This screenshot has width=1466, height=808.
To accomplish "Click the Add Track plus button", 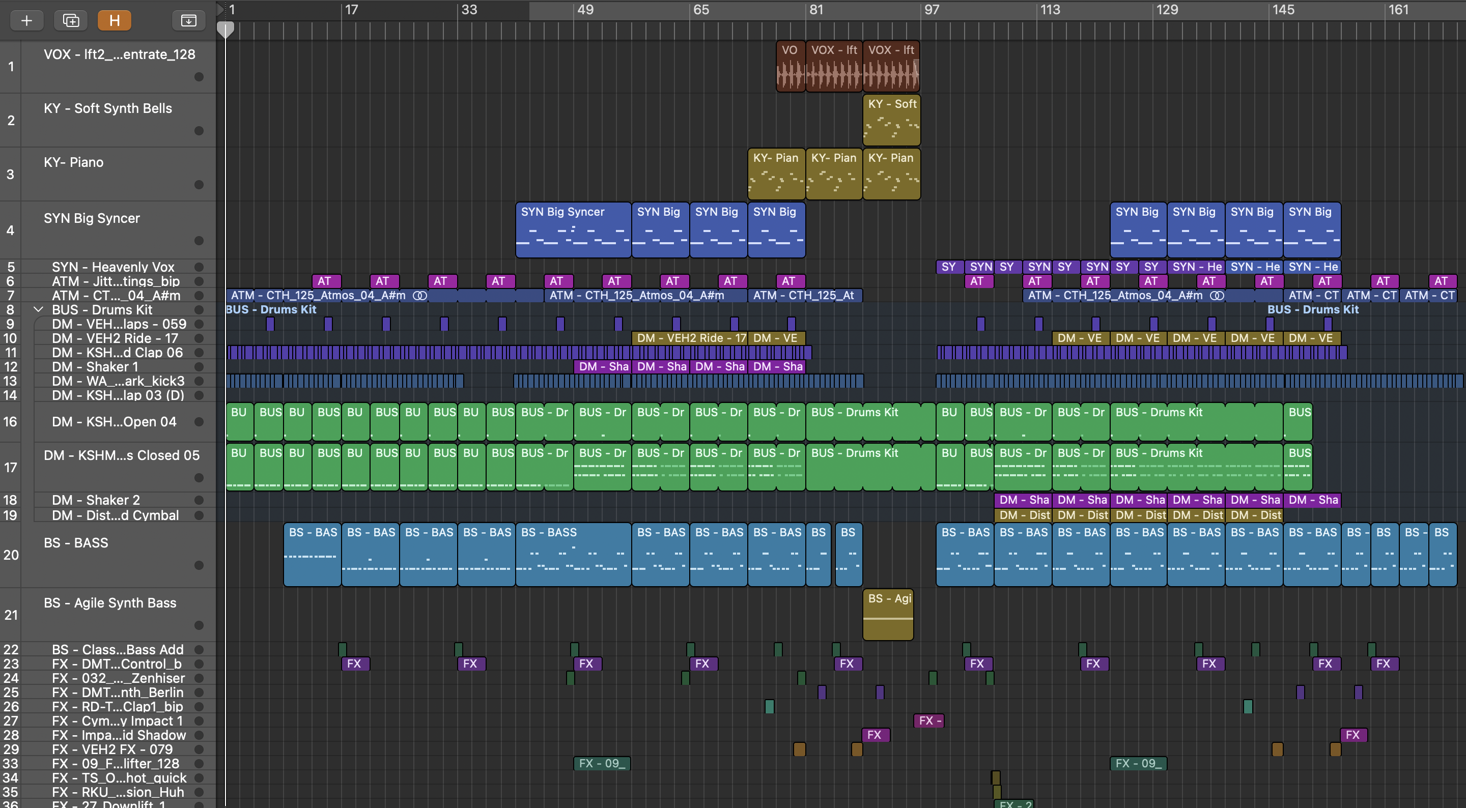I will [26, 20].
